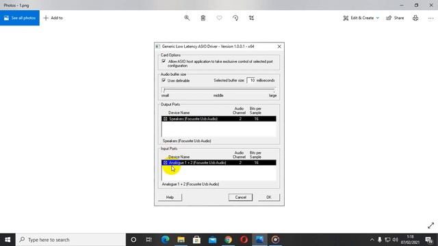
Task: Click the taskbar search box
Action: click(x=70, y=240)
